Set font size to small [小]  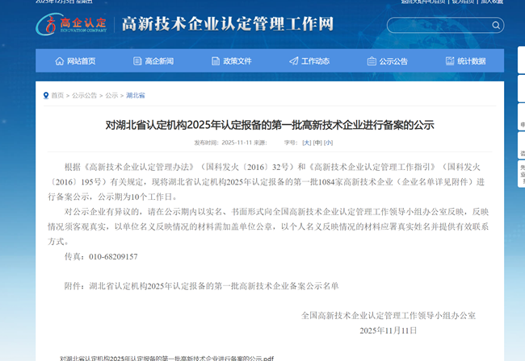[x=328, y=142]
